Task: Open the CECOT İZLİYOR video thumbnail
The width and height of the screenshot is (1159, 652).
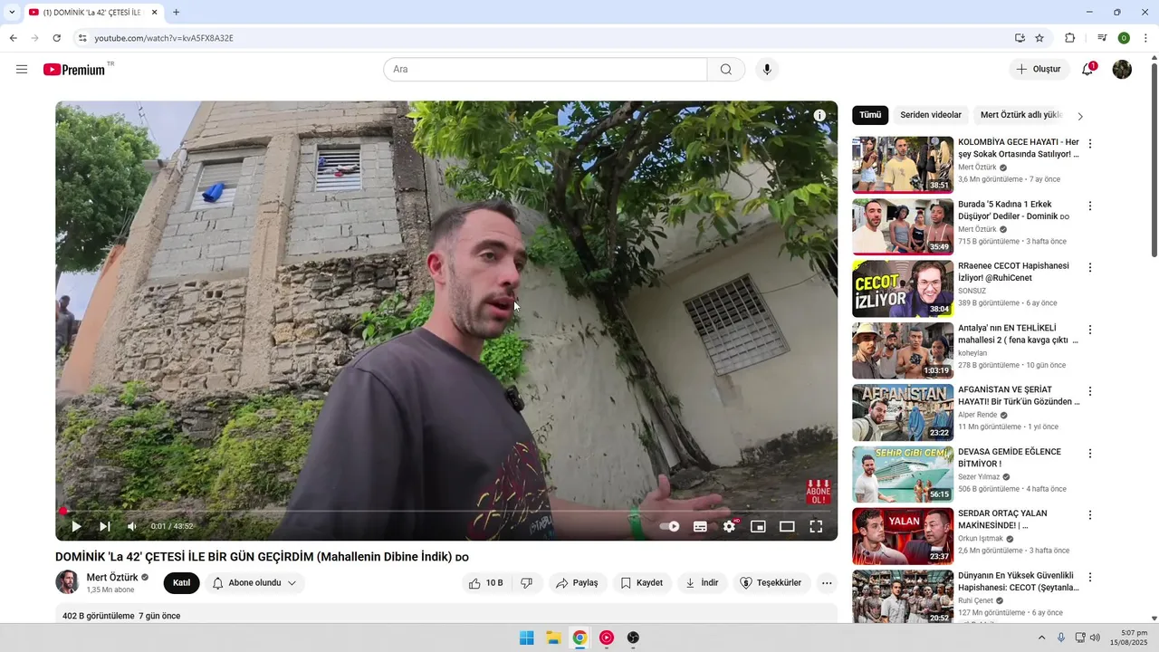Action: [903, 289]
